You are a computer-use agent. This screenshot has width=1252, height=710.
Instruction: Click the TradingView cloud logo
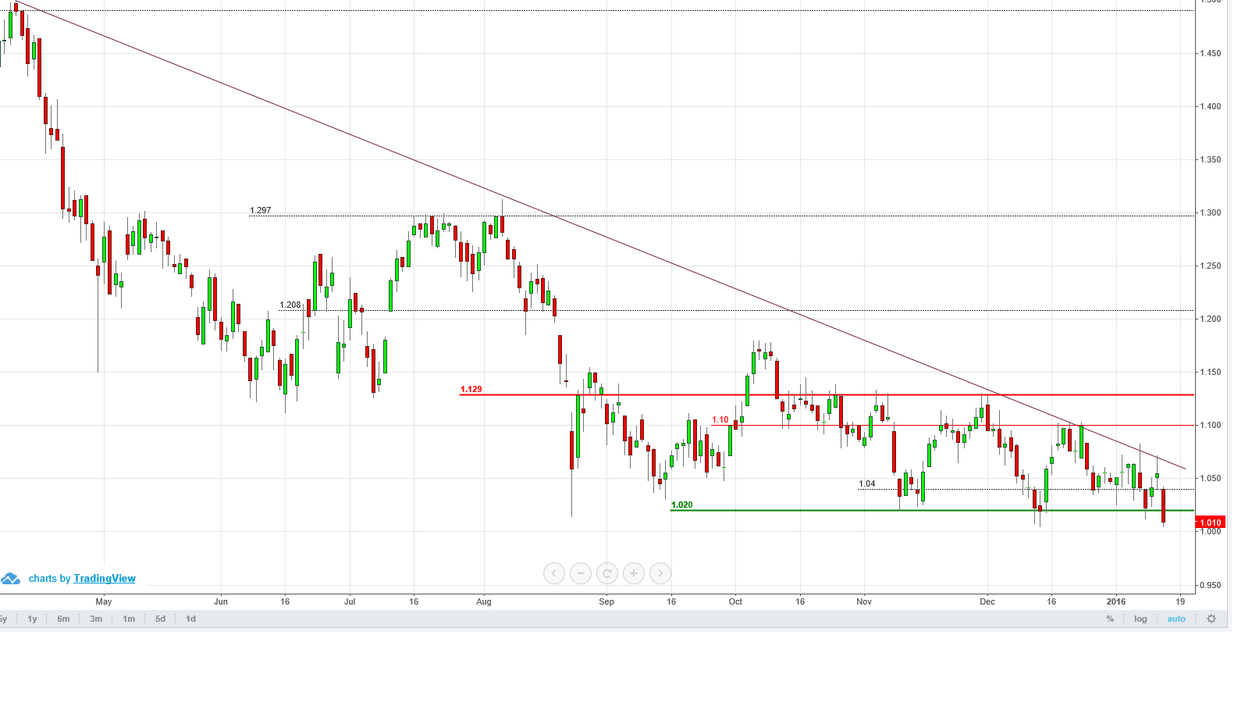[11, 579]
